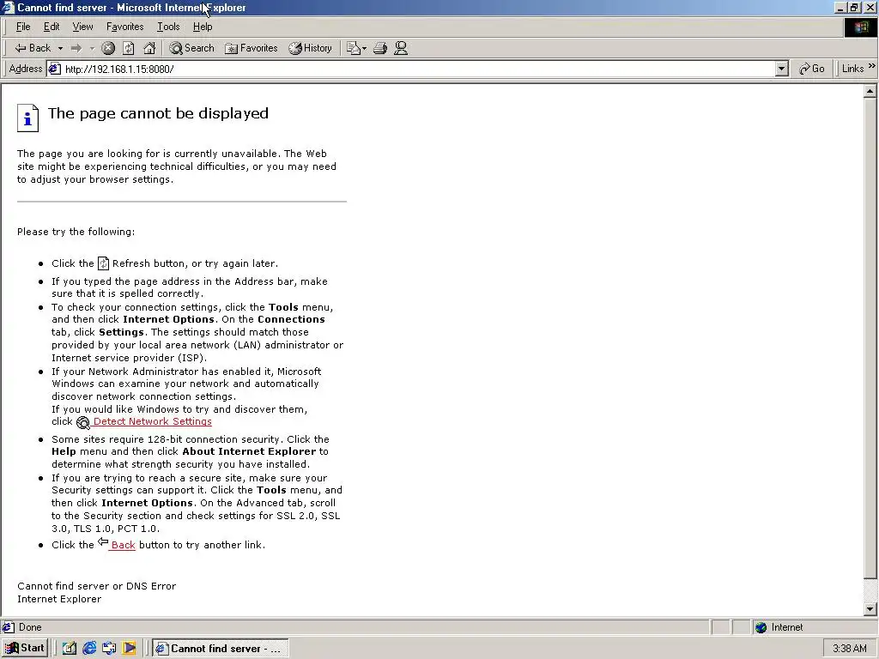This screenshot has width=879, height=659.
Task: Click 'The page cannot be displayed' heading
Action: click(x=158, y=113)
